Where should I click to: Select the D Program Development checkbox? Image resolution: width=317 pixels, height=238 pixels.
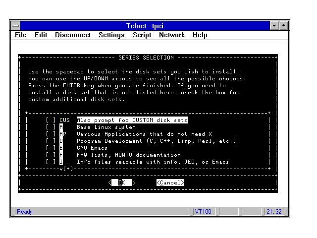tap(51, 141)
